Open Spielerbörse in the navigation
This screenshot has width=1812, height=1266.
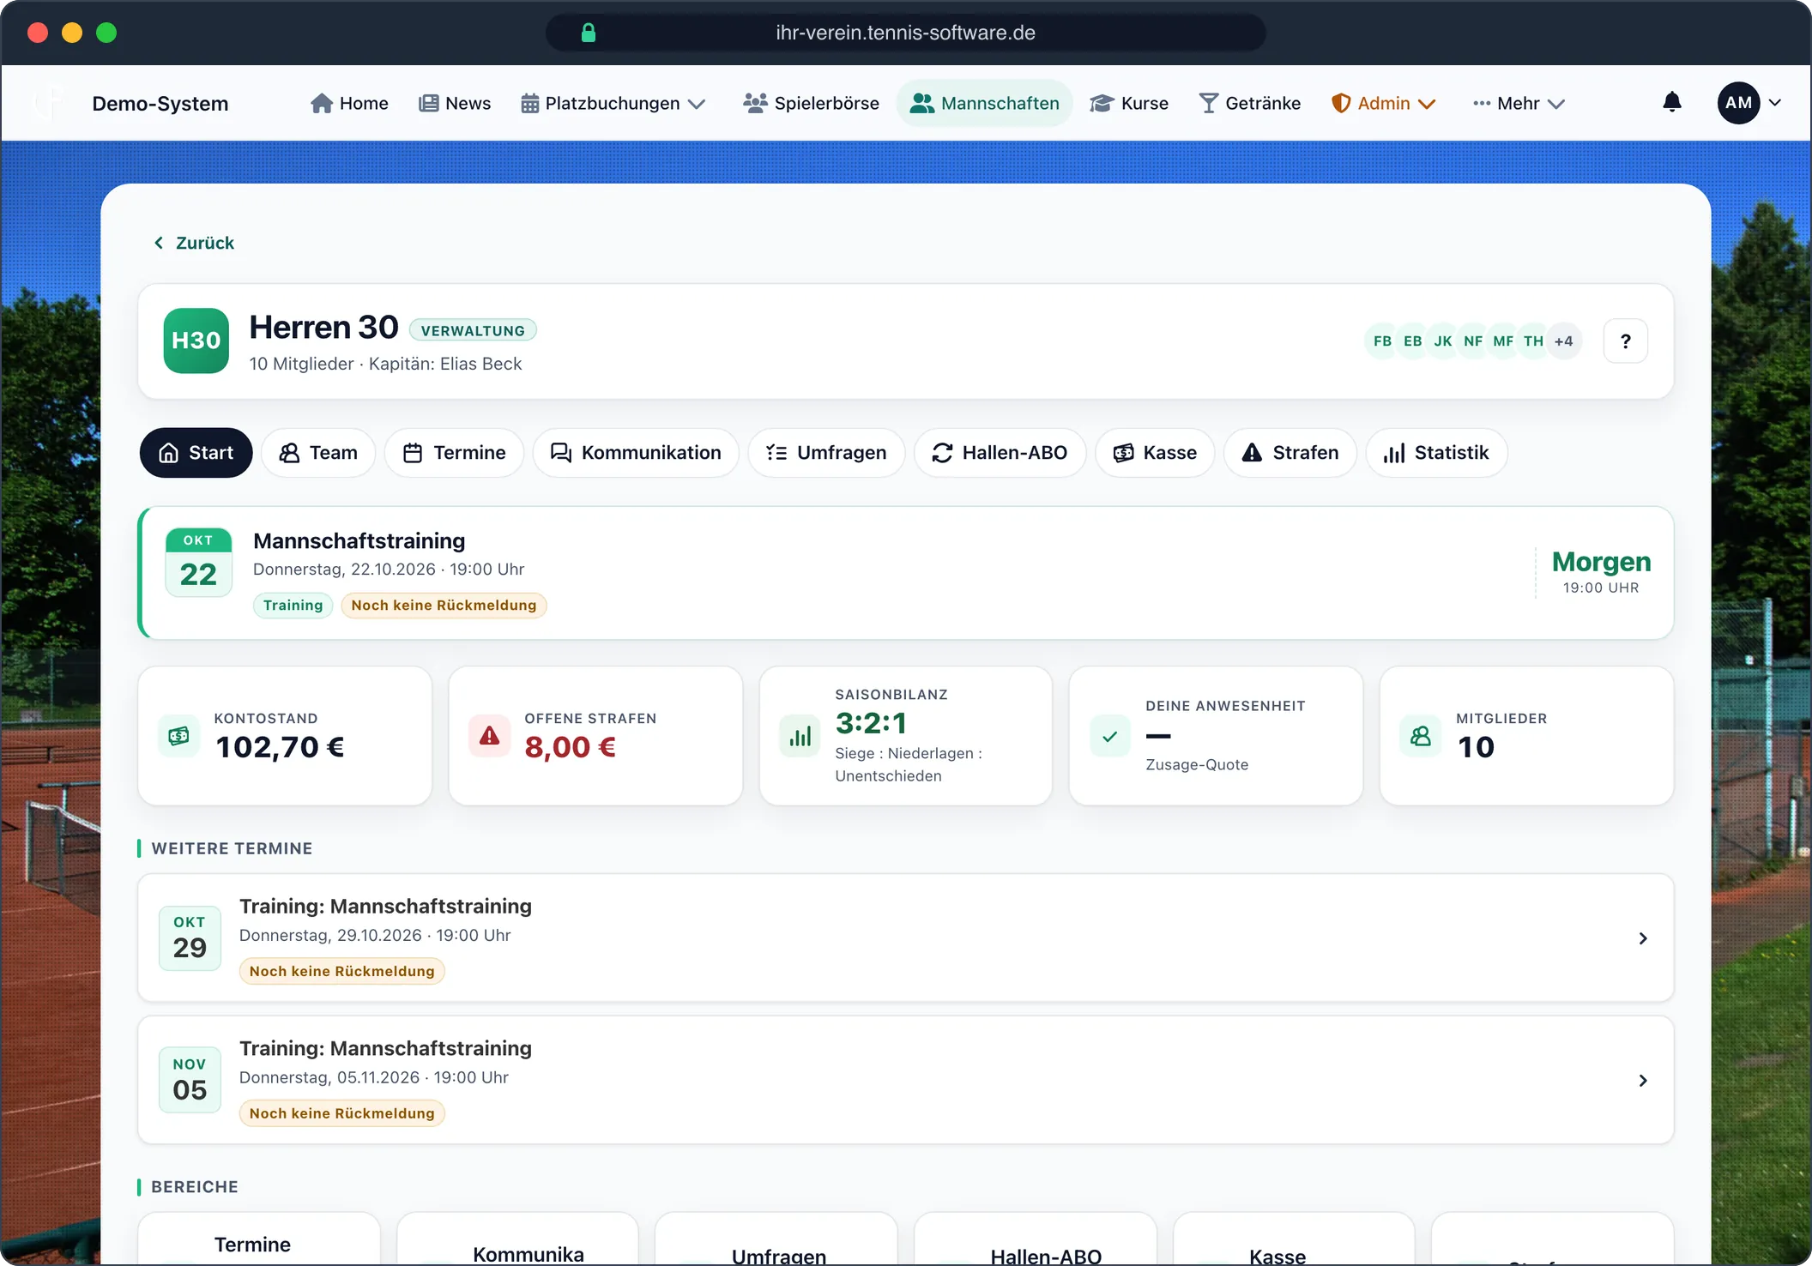coord(811,103)
